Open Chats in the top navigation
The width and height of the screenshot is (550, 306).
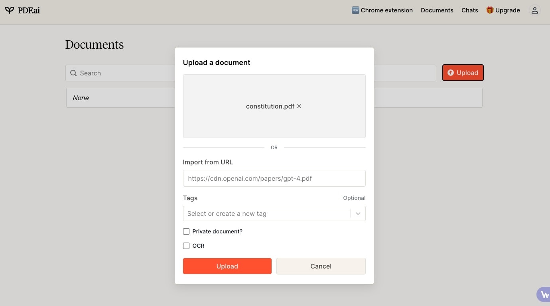[470, 10]
